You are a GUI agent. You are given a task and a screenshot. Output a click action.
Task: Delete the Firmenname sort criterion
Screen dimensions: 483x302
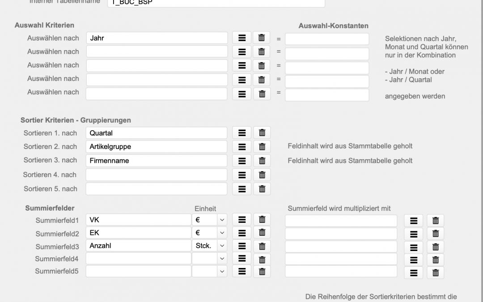point(262,161)
